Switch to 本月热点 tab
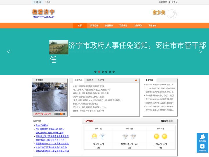209x157 pixels. [x=90, y=80]
